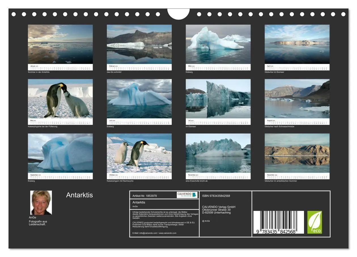
Task: Click the 'im Eismeer' caption
Action: (x=191, y=127)
